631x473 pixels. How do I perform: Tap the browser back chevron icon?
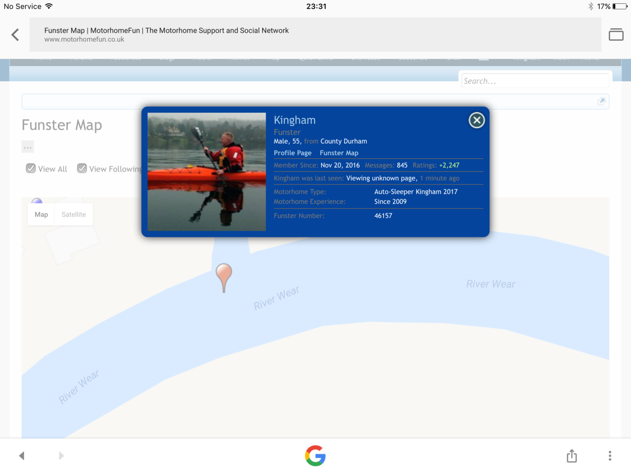click(15, 35)
